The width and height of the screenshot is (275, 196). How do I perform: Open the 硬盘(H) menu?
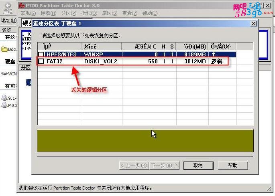pyautogui.click(x=49, y=13)
